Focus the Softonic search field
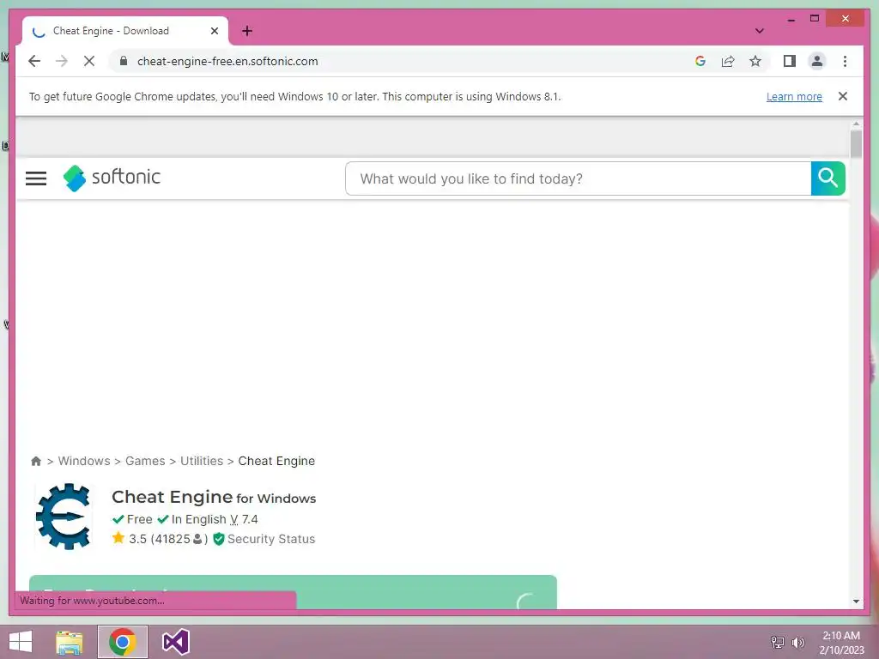Viewport: 879px width, 659px height. point(578,178)
